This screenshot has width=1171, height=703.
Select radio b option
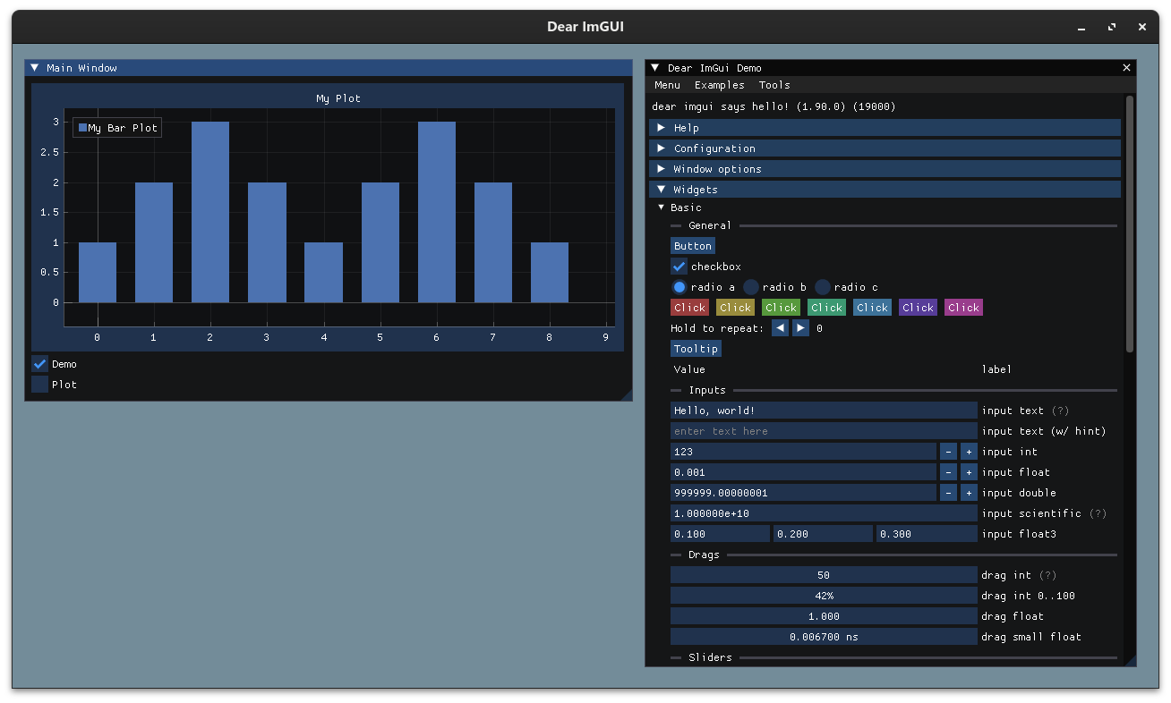[x=751, y=287]
